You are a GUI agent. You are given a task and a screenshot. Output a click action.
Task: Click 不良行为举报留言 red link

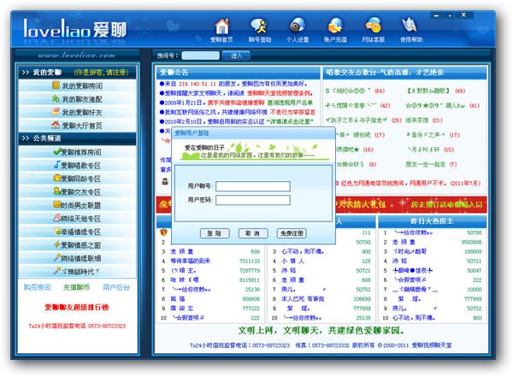pyautogui.click(x=292, y=112)
